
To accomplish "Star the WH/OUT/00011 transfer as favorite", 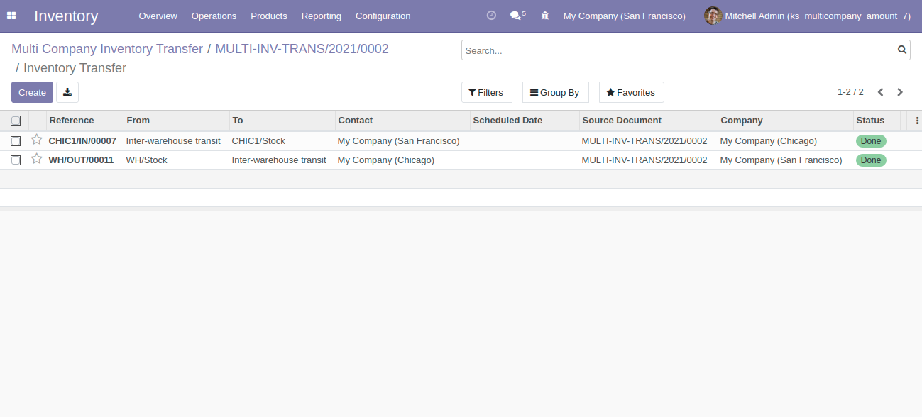I will point(37,159).
